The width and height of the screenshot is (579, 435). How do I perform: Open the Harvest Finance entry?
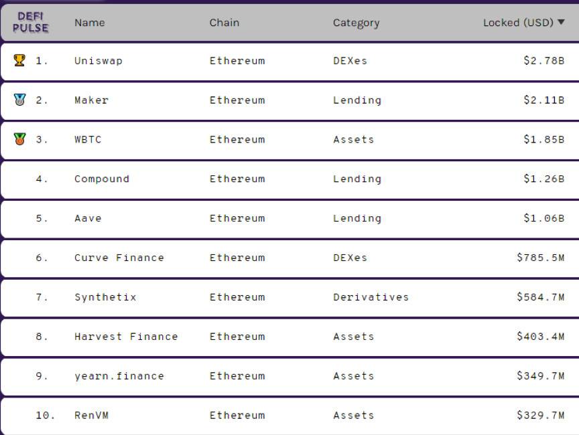point(126,337)
